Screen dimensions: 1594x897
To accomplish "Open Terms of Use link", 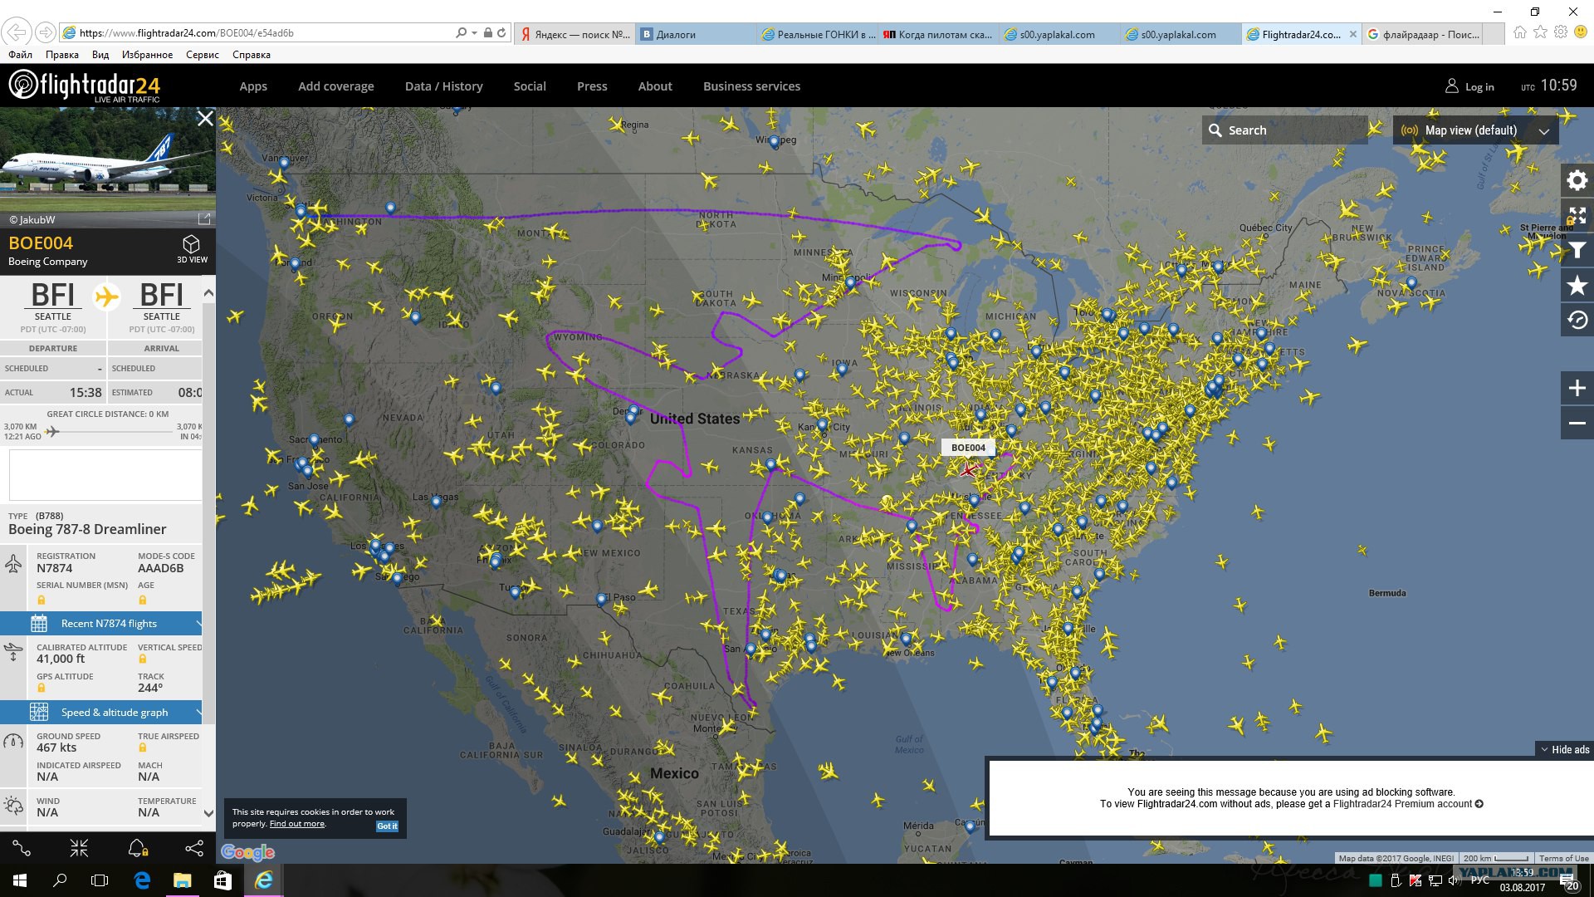I will 1564,858.
